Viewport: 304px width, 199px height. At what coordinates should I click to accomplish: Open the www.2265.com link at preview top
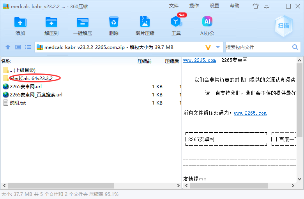click(x=200, y=60)
